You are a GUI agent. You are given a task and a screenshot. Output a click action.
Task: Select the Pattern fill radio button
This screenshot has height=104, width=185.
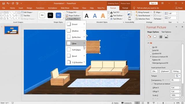pos(151,60)
